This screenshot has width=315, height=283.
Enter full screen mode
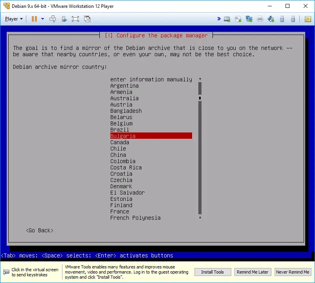75,19
